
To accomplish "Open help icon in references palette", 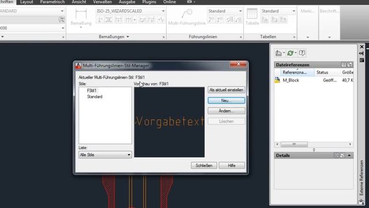I will tap(302, 53).
